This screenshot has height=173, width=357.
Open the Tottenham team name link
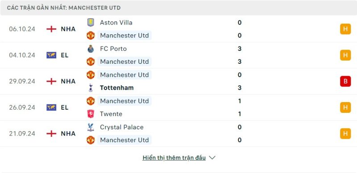point(117,88)
